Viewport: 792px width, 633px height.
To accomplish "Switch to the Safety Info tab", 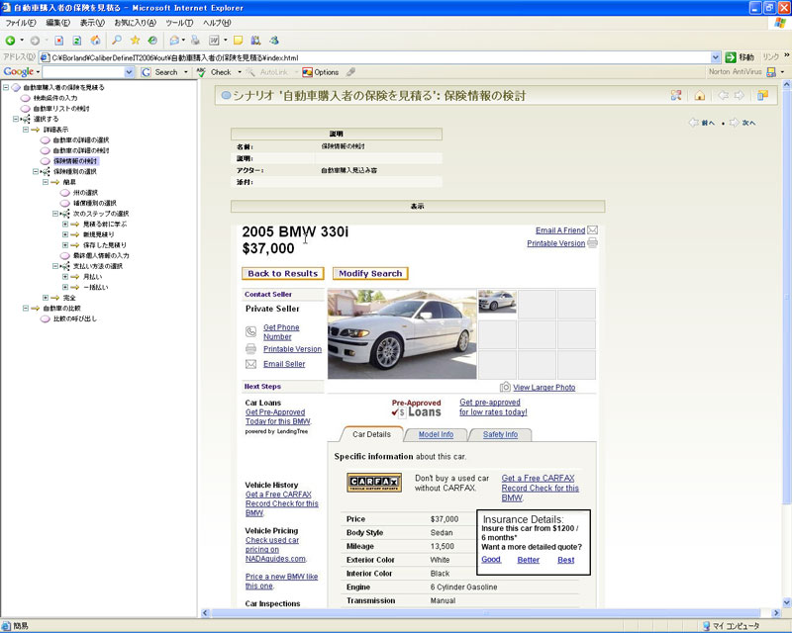I will point(500,434).
